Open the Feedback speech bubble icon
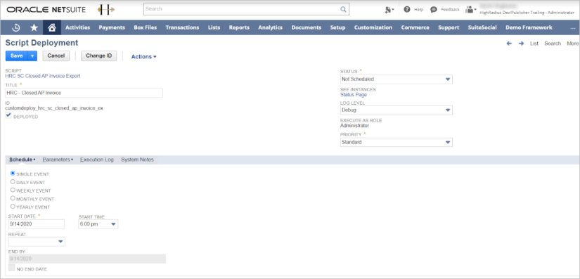This screenshot has height=279, width=580. pos(434,10)
